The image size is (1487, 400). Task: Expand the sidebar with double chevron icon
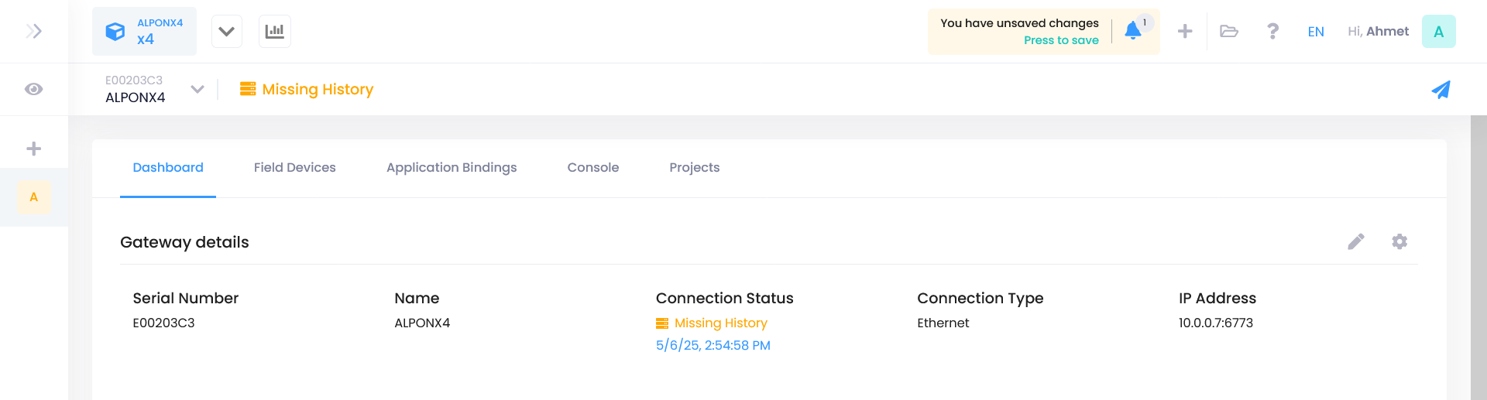click(x=33, y=31)
